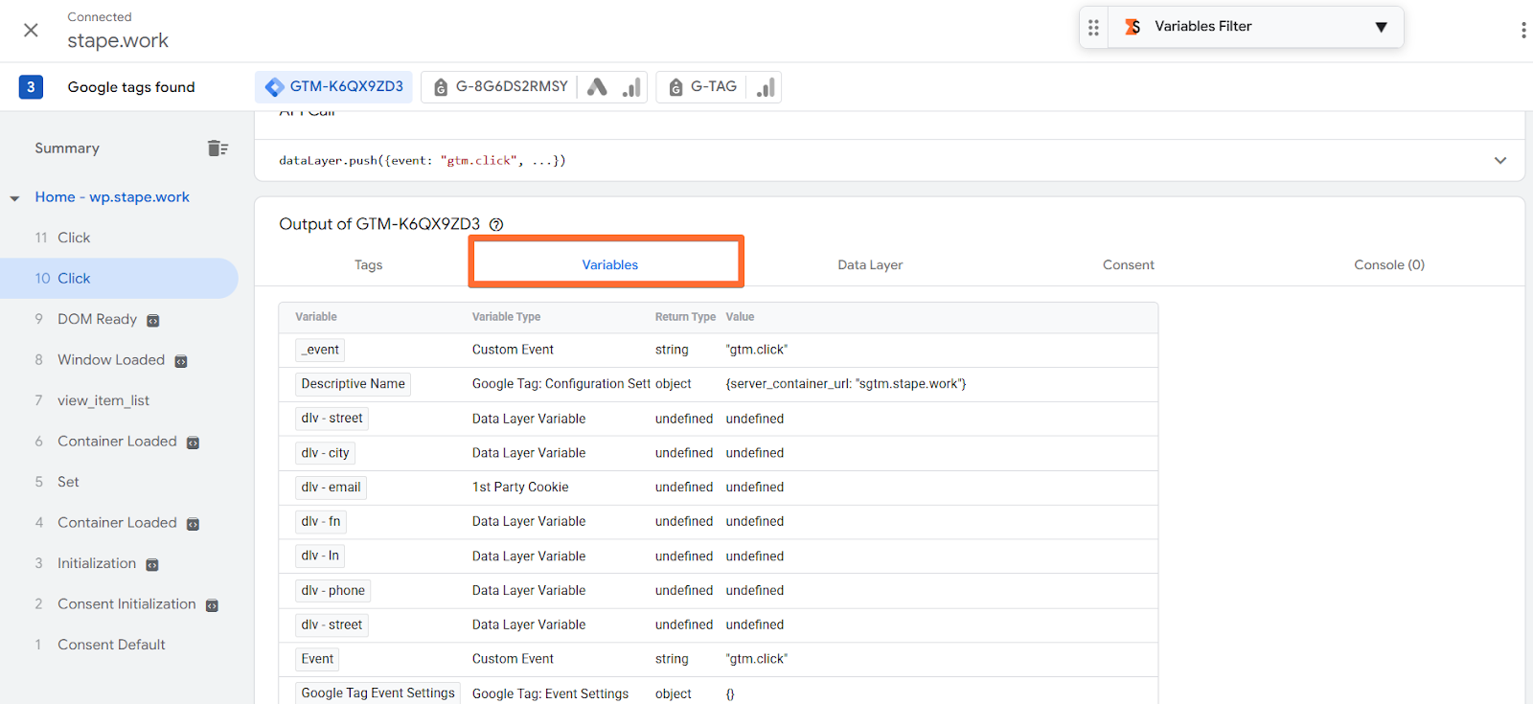Screen dimensions: 1533x704
Task: Click the Value column header
Action: pyautogui.click(x=740, y=317)
